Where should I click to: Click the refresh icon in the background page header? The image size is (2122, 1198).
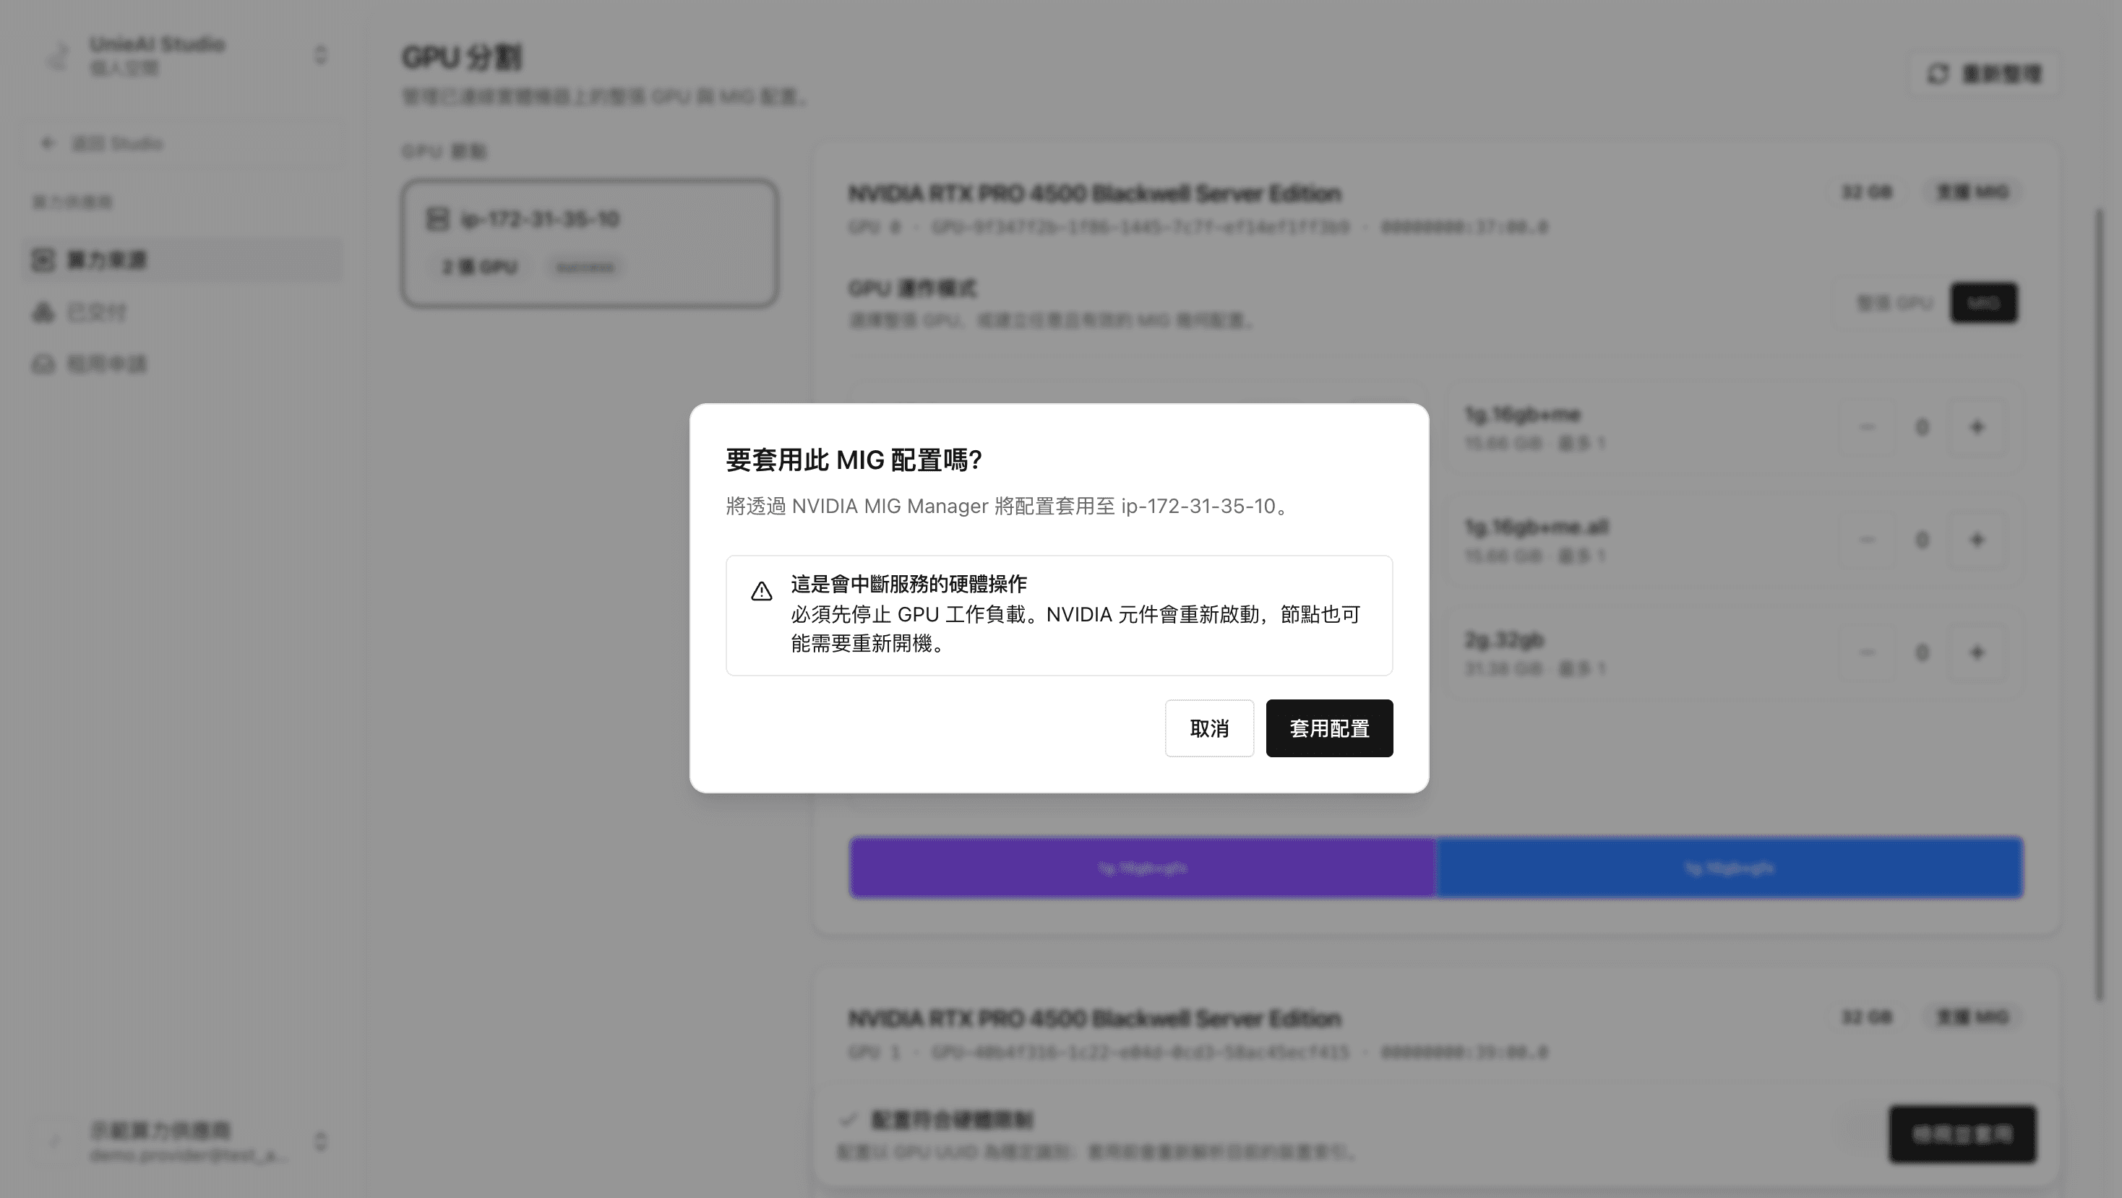[x=1938, y=74]
